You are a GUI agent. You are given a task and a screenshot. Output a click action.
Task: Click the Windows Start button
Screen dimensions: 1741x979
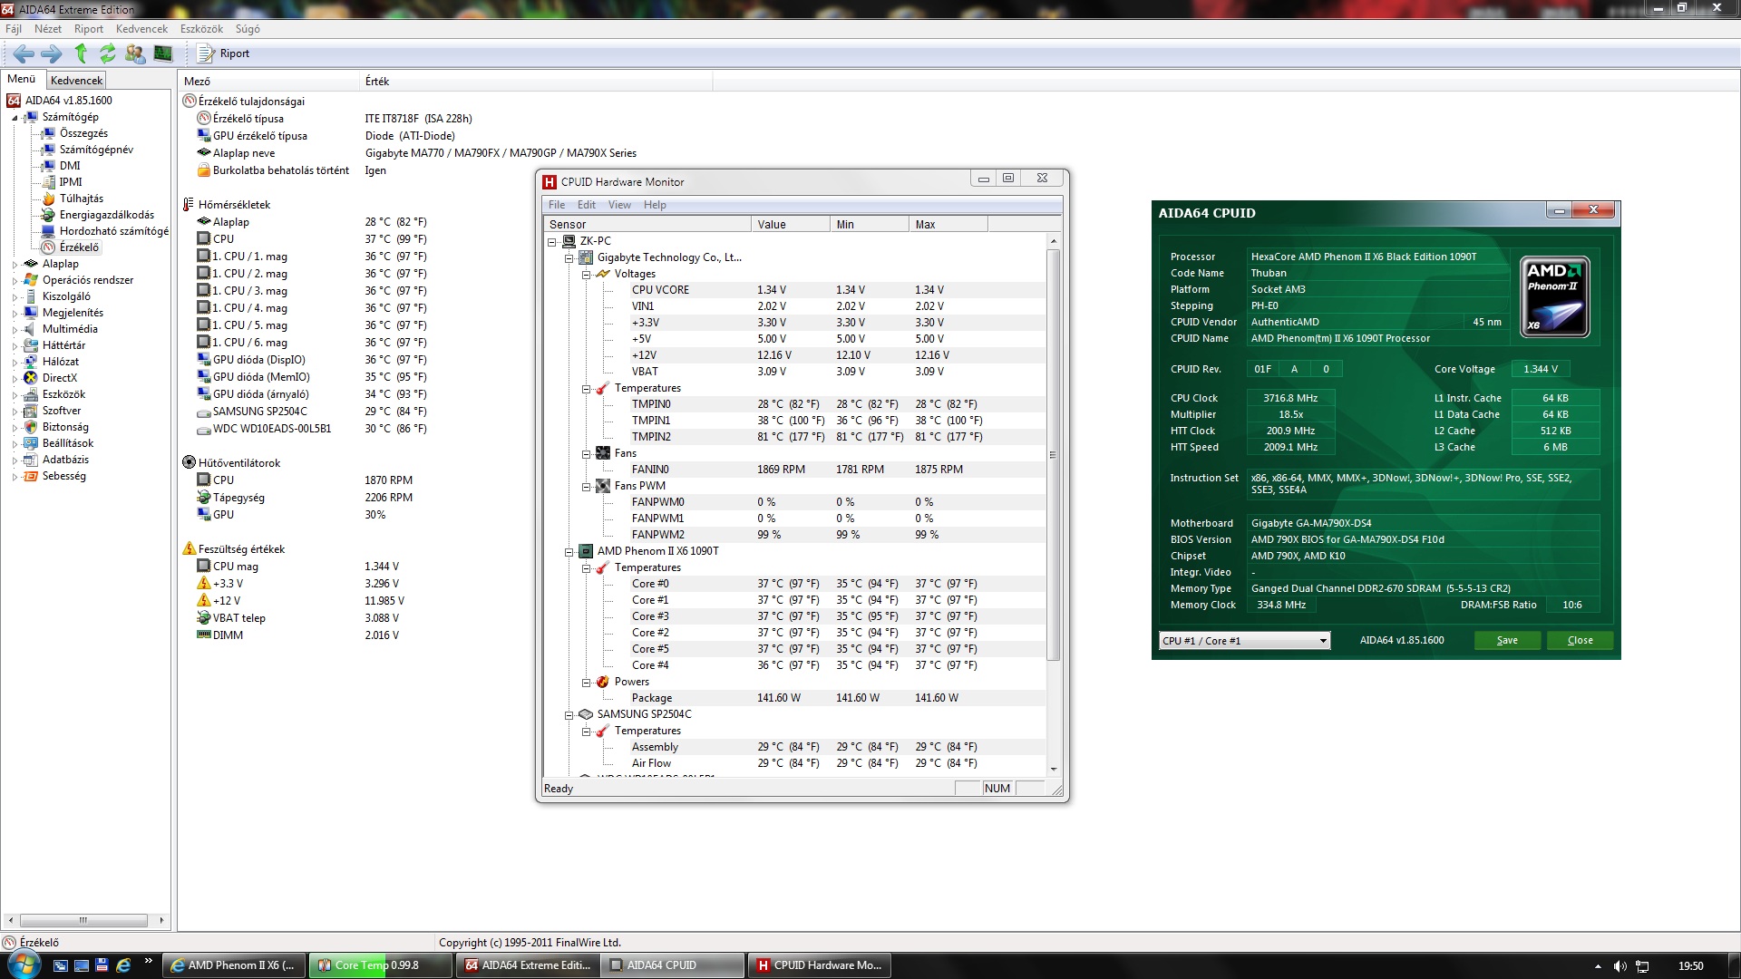24,964
